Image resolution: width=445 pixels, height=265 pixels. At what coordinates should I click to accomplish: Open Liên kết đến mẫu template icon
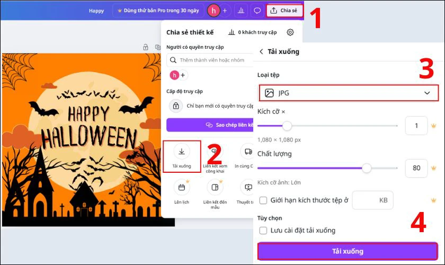click(215, 187)
